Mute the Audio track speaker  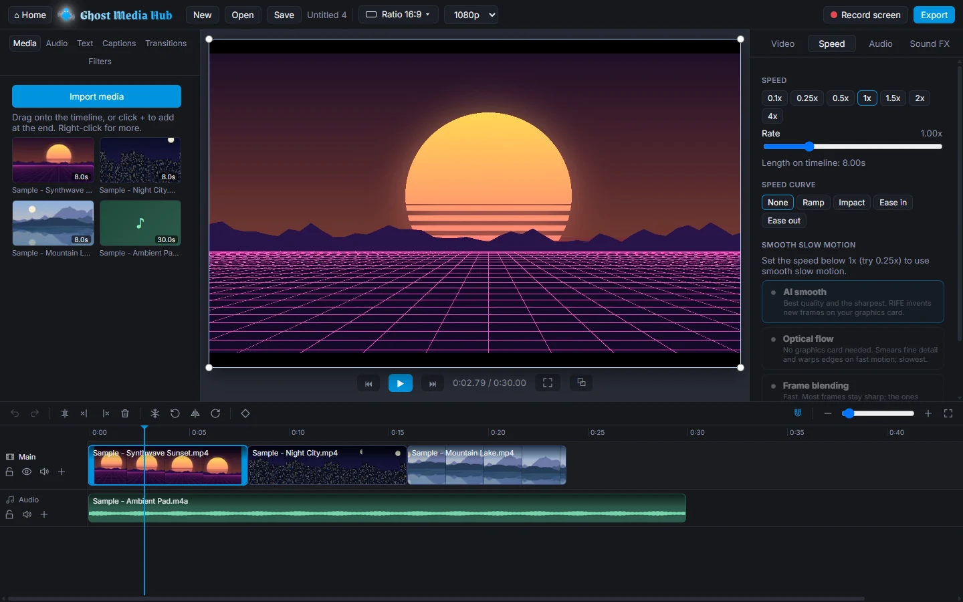(x=27, y=514)
